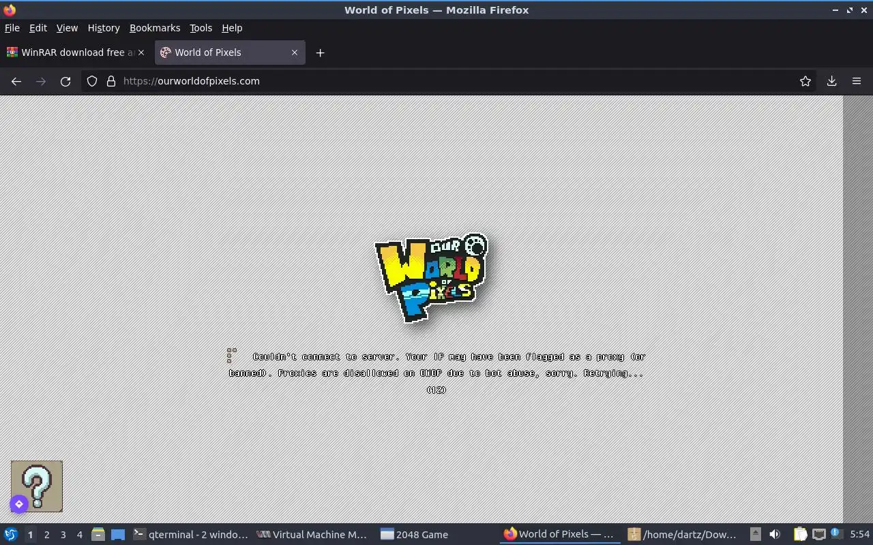
Task: Switch to virtual desktop 2
Action: [46, 535]
